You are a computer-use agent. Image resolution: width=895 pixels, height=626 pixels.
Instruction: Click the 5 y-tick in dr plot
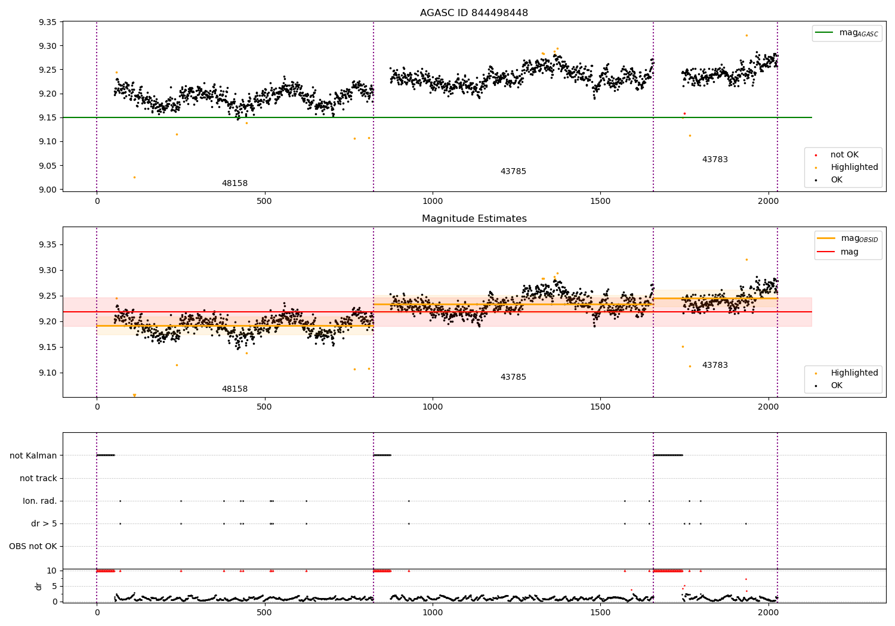(54, 587)
